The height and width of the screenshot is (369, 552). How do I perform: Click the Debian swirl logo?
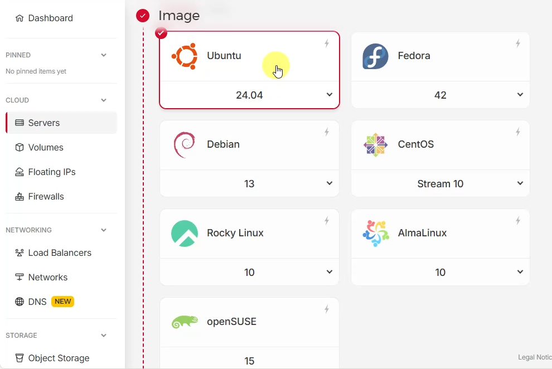[x=185, y=144]
